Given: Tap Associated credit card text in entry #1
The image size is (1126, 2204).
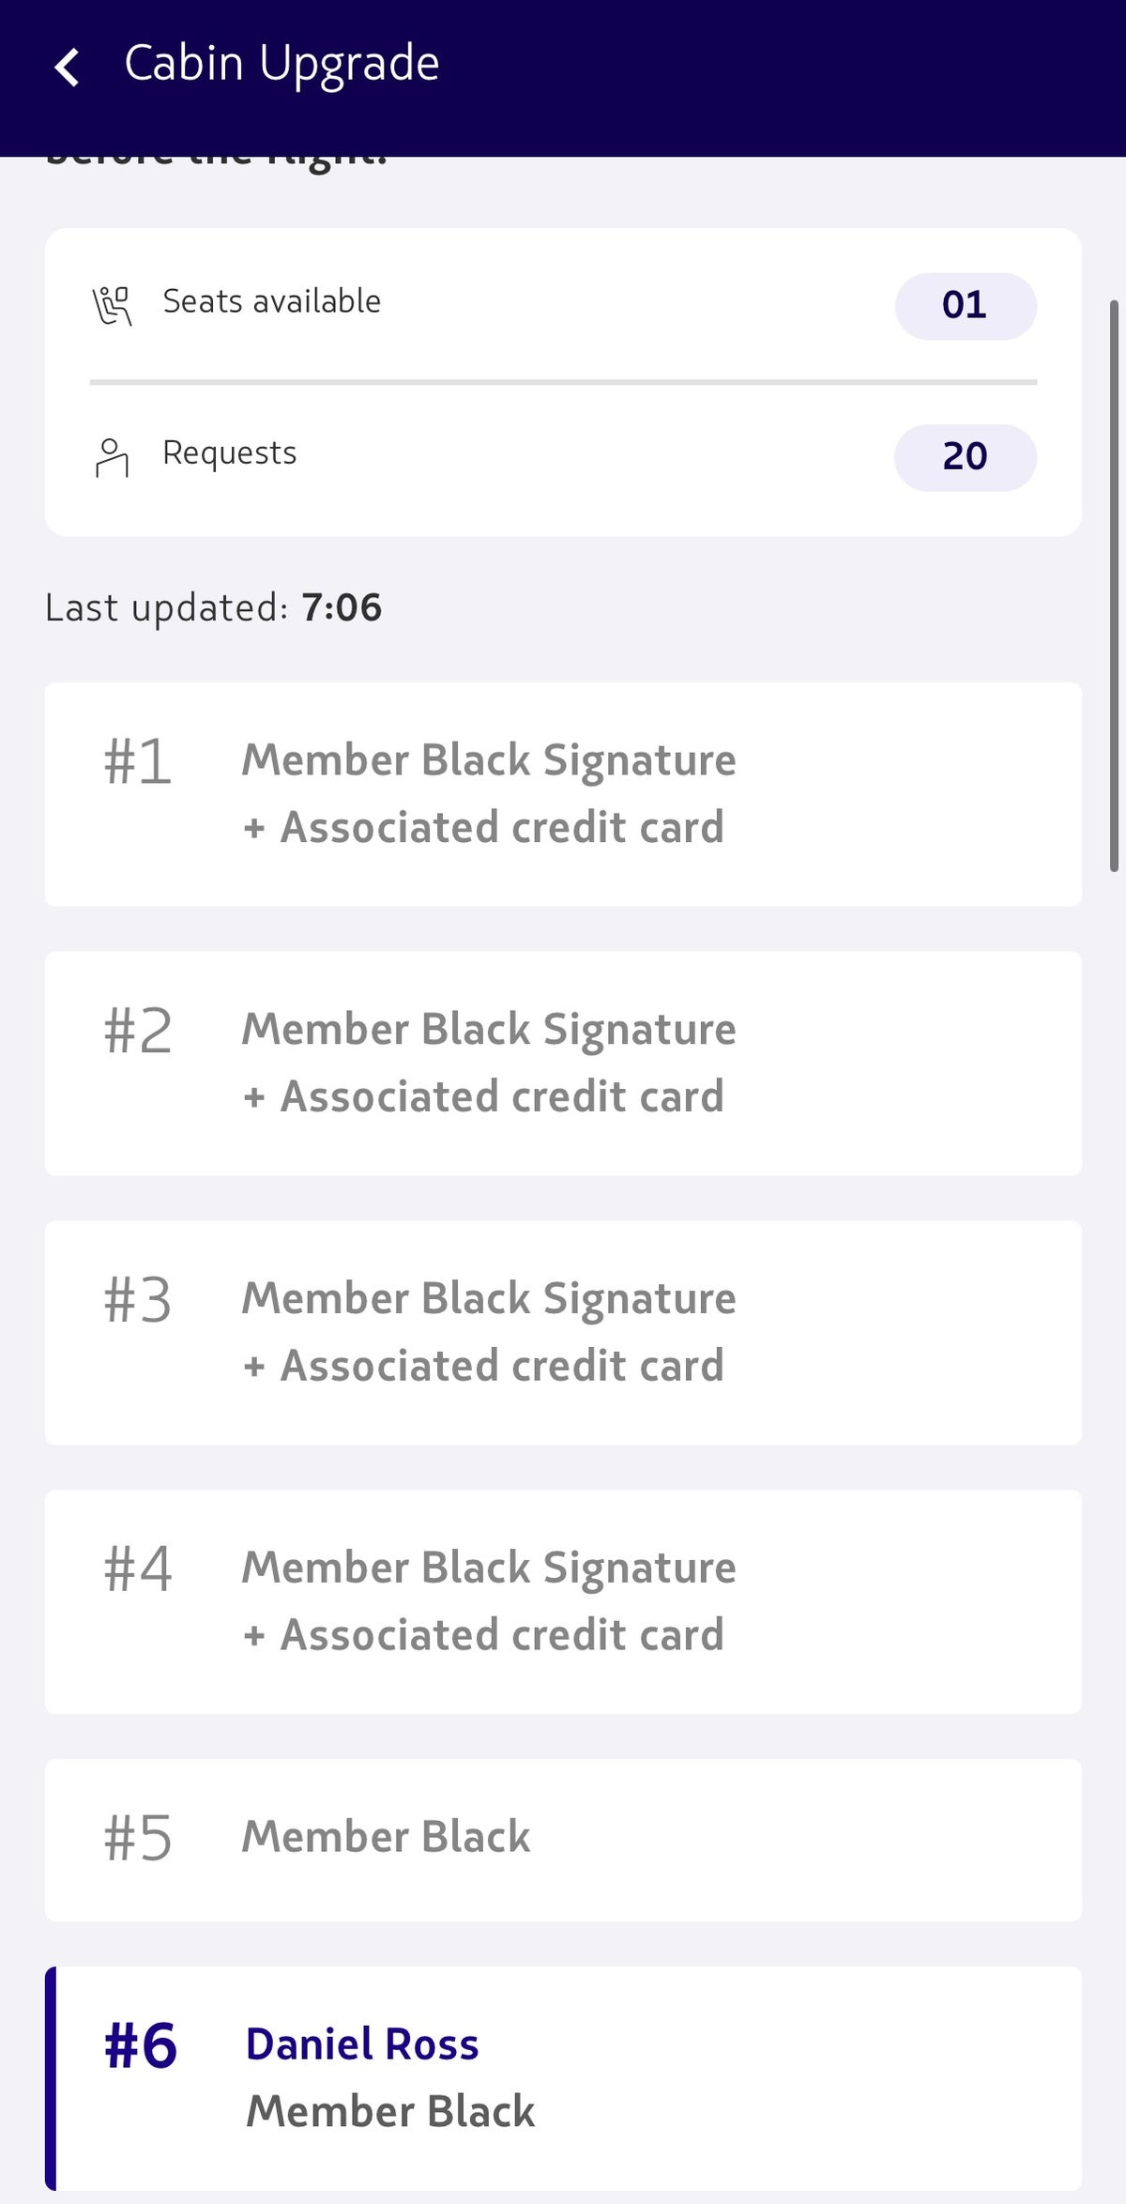Looking at the screenshot, I should click(501, 828).
